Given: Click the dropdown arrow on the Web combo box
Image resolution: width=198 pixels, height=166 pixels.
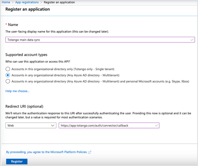Looking at the screenshot, I should pyautogui.click(x=53, y=126).
